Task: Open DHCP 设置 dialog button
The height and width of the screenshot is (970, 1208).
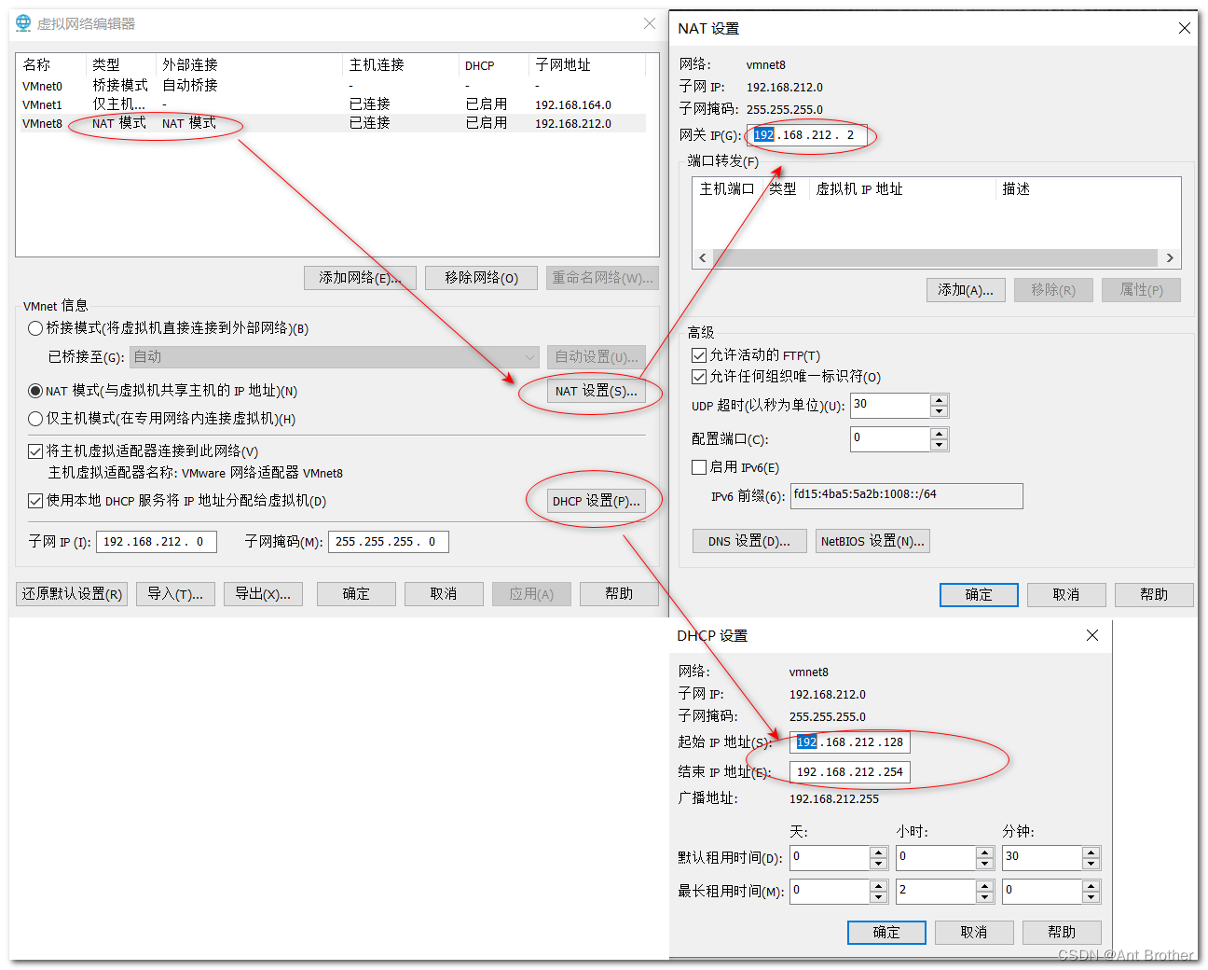Action: point(597,501)
